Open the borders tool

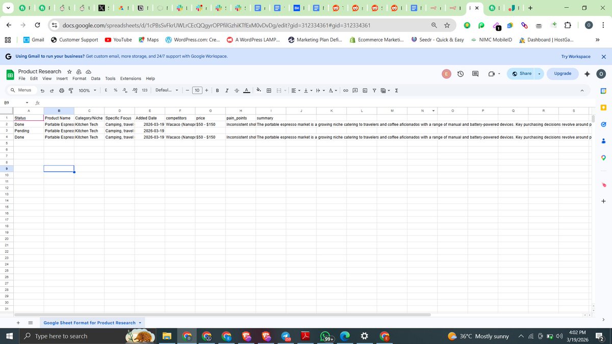(x=269, y=90)
